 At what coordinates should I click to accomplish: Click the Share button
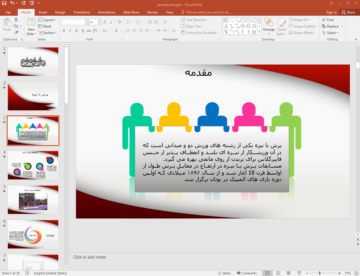(x=348, y=12)
